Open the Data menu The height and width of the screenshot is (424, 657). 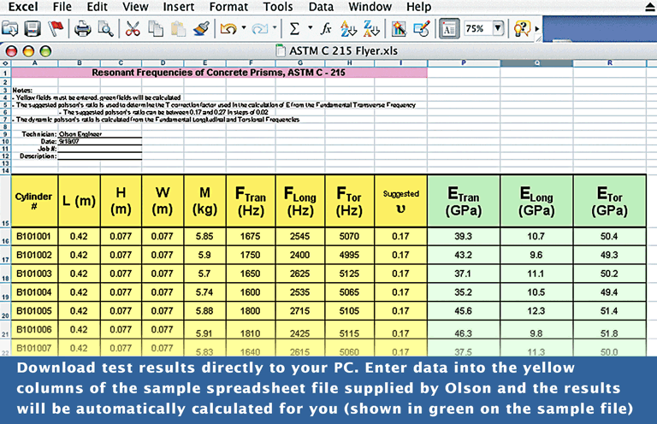coord(321,7)
